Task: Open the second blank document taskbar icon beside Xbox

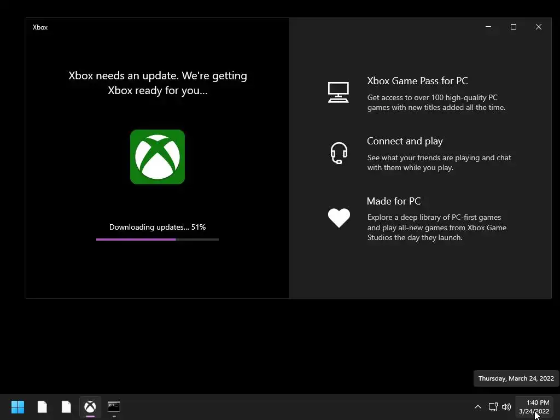Action: 66,406
